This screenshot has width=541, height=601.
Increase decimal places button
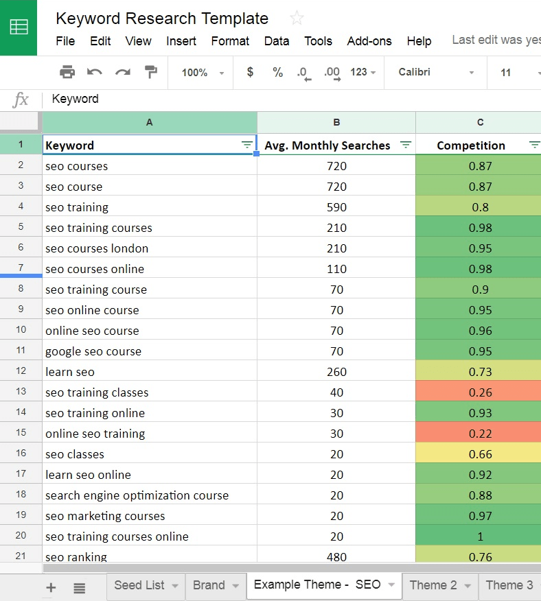pyautogui.click(x=332, y=73)
